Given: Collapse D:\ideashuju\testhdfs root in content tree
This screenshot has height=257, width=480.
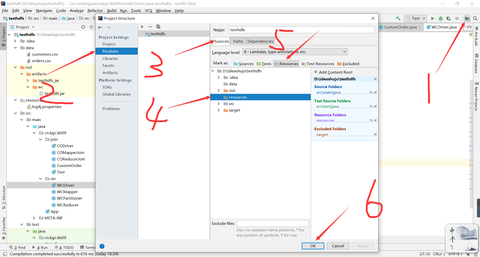Looking at the screenshot, I should coord(213,71).
